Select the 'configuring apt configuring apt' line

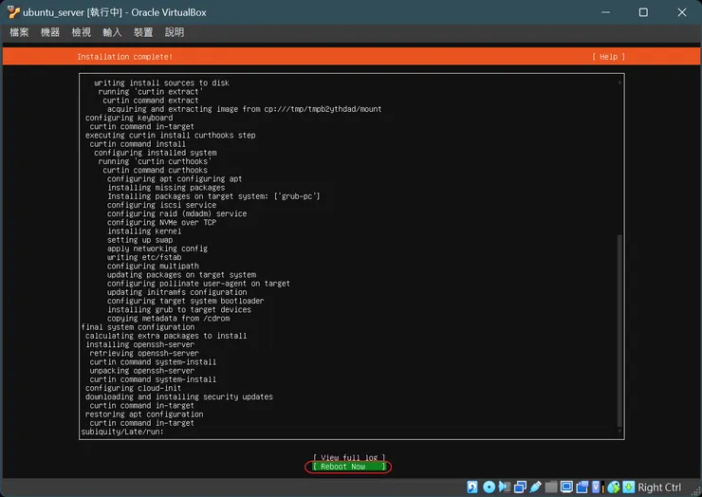coord(175,178)
